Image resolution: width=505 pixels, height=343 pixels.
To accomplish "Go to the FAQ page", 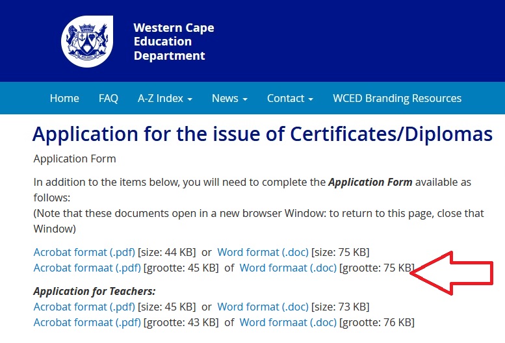I will 109,98.
